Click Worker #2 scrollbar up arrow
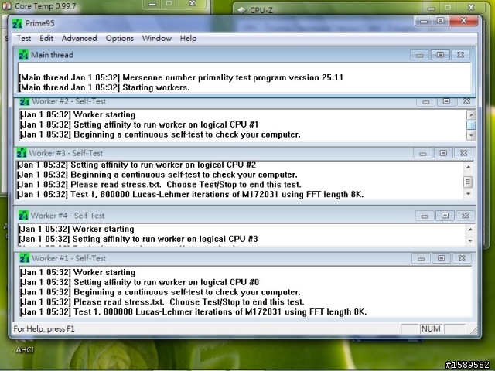 click(471, 115)
